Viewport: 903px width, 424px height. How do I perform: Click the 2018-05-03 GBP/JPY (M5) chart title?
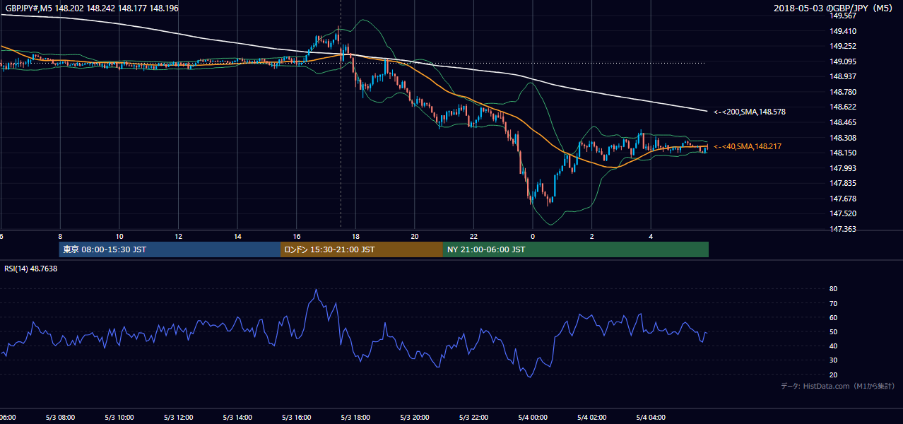[x=834, y=8]
